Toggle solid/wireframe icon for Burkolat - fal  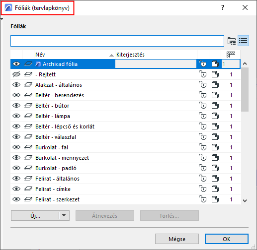[215, 147]
